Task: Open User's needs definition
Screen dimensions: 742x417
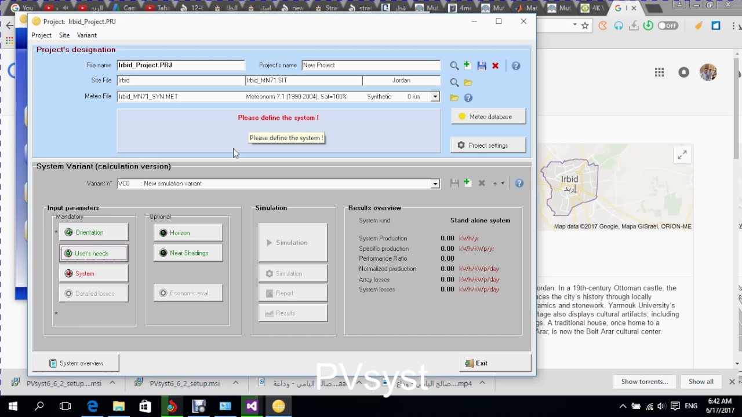Action: click(93, 253)
